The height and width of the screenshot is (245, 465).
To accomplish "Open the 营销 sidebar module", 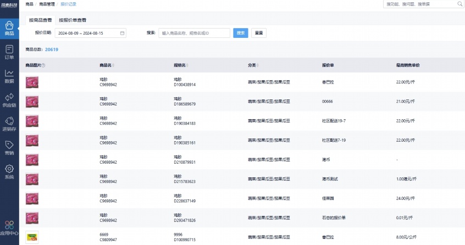I will click(9, 148).
